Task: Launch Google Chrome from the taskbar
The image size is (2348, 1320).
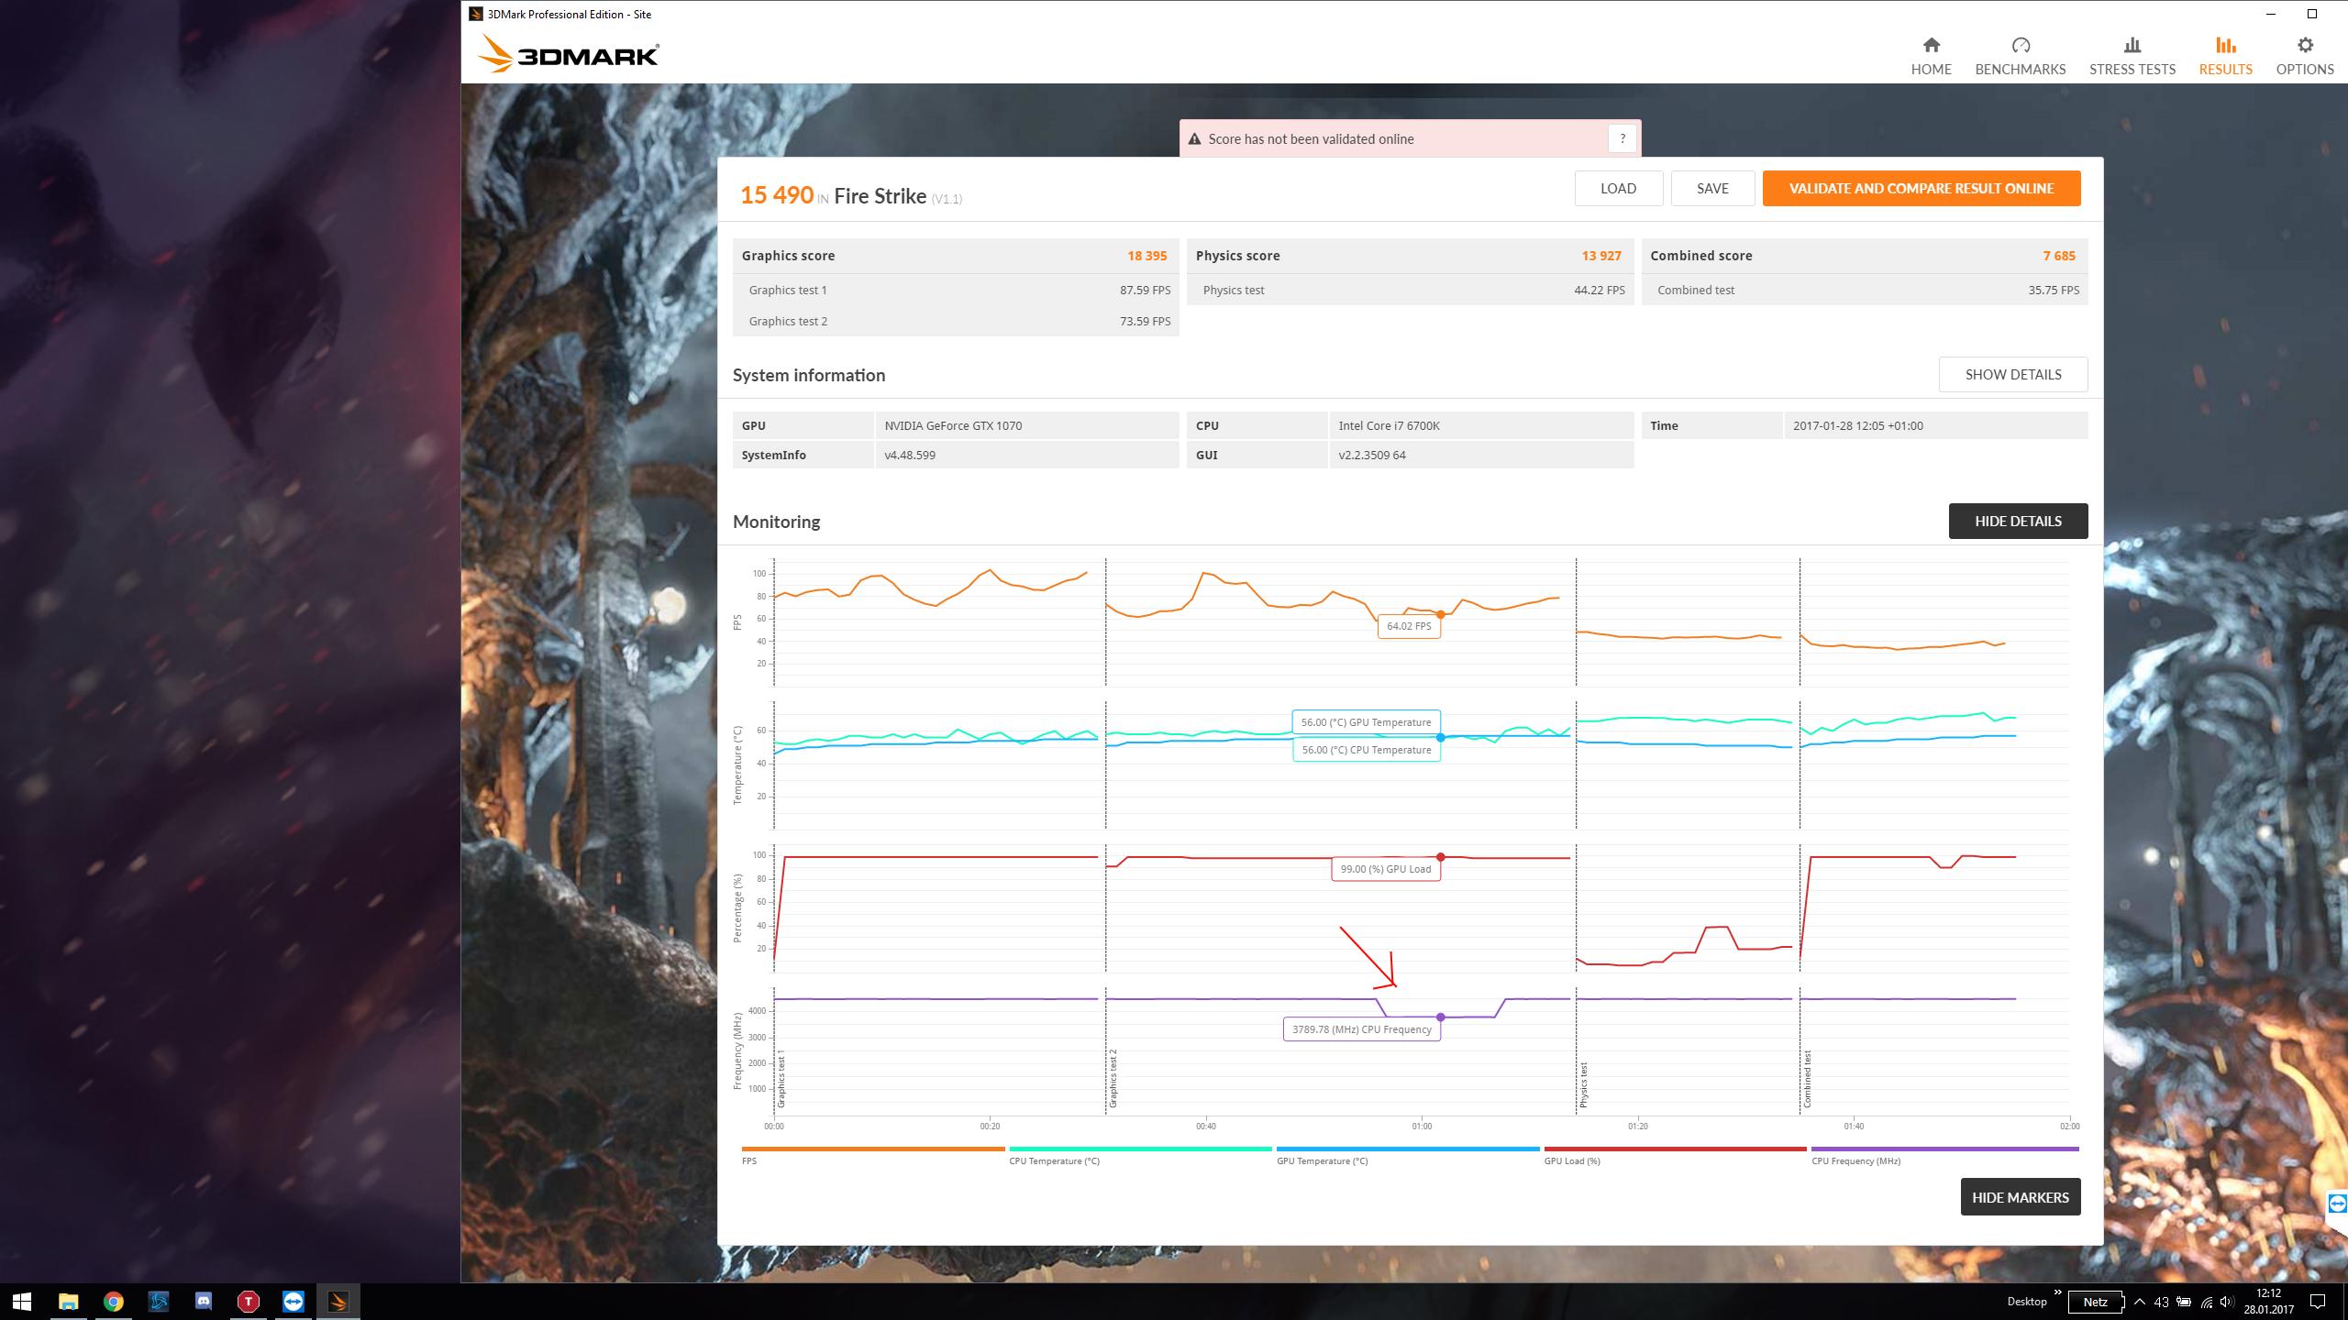Action: click(x=113, y=1302)
